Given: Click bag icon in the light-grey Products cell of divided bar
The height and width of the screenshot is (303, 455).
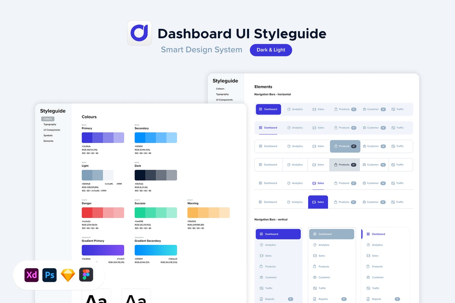Looking at the screenshot, I should tap(336, 165).
